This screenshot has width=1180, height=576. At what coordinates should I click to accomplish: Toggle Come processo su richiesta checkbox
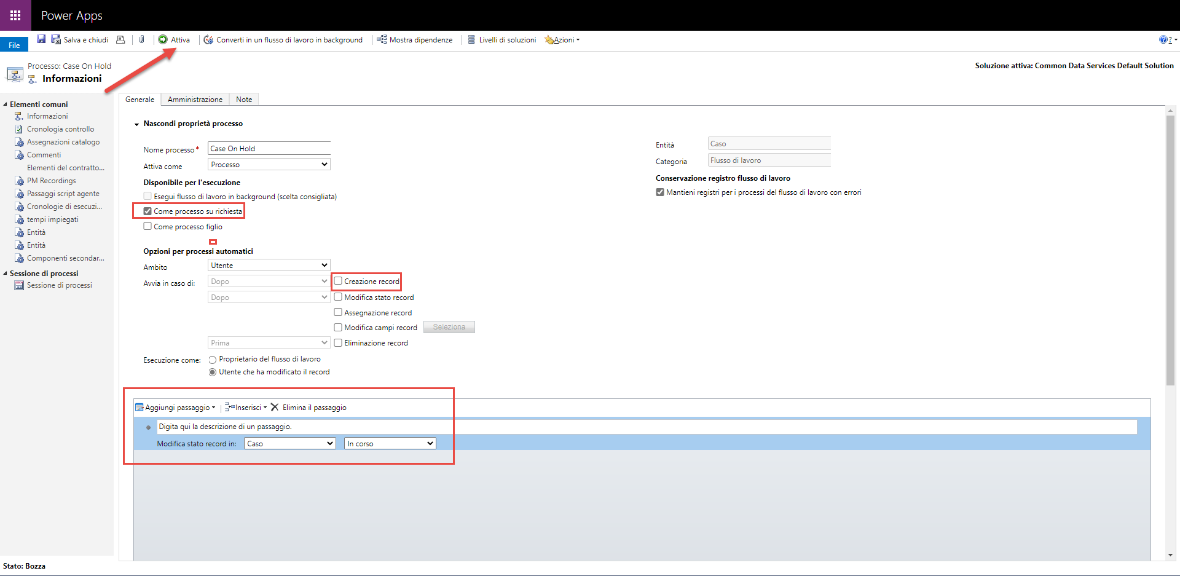tap(147, 211)
